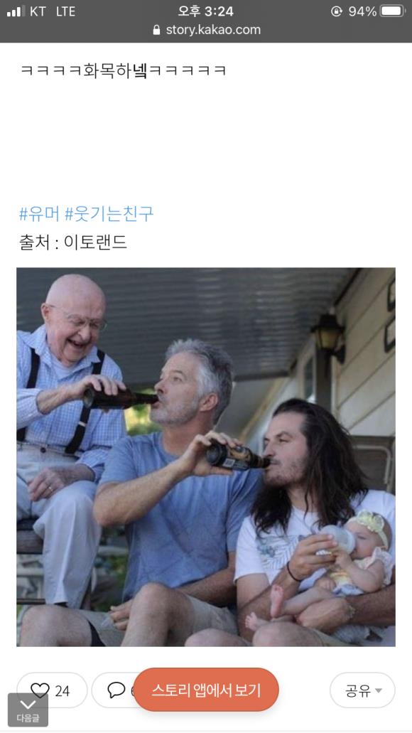Tap the 오후 3:24 clock
This screenshot has height=733, width=412.
click(x=205, y=11)
